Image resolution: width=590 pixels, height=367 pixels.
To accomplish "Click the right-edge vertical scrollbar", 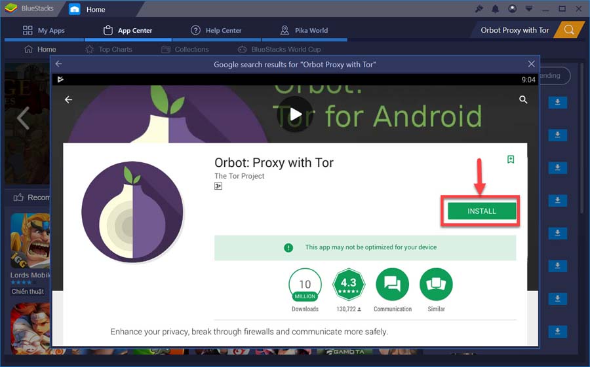I will [x=582, y=138].
